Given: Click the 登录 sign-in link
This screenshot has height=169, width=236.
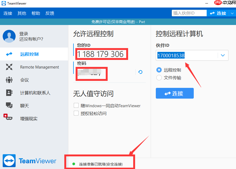Looking at the screenshot, I should (24, 34).
